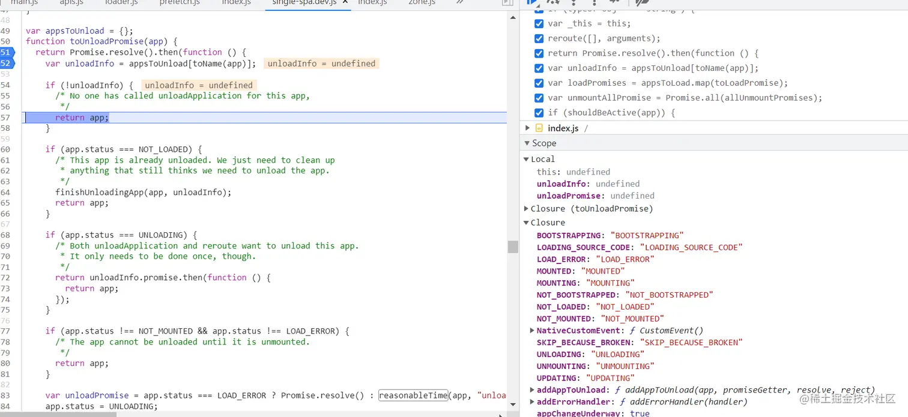Show more tabs via the double chevron

[460, 2]
